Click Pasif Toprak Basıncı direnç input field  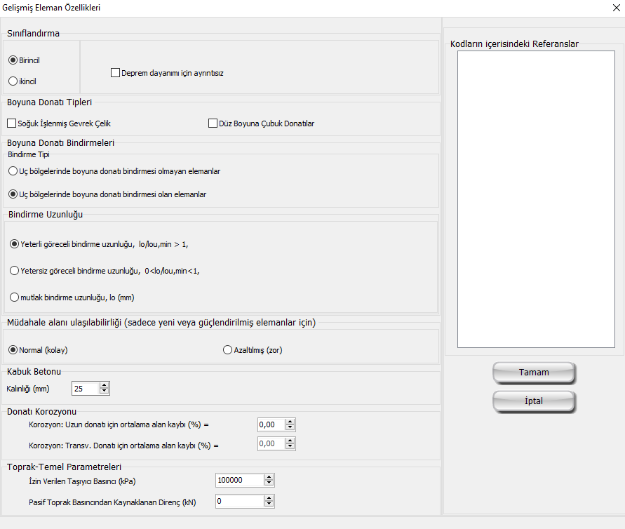(x=238, y=501)
